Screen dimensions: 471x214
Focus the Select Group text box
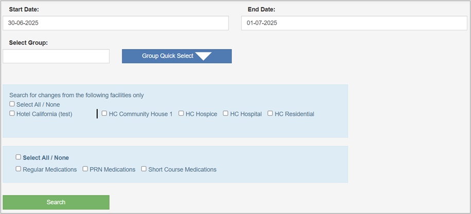pyautogui.click(x=56, y=56)
